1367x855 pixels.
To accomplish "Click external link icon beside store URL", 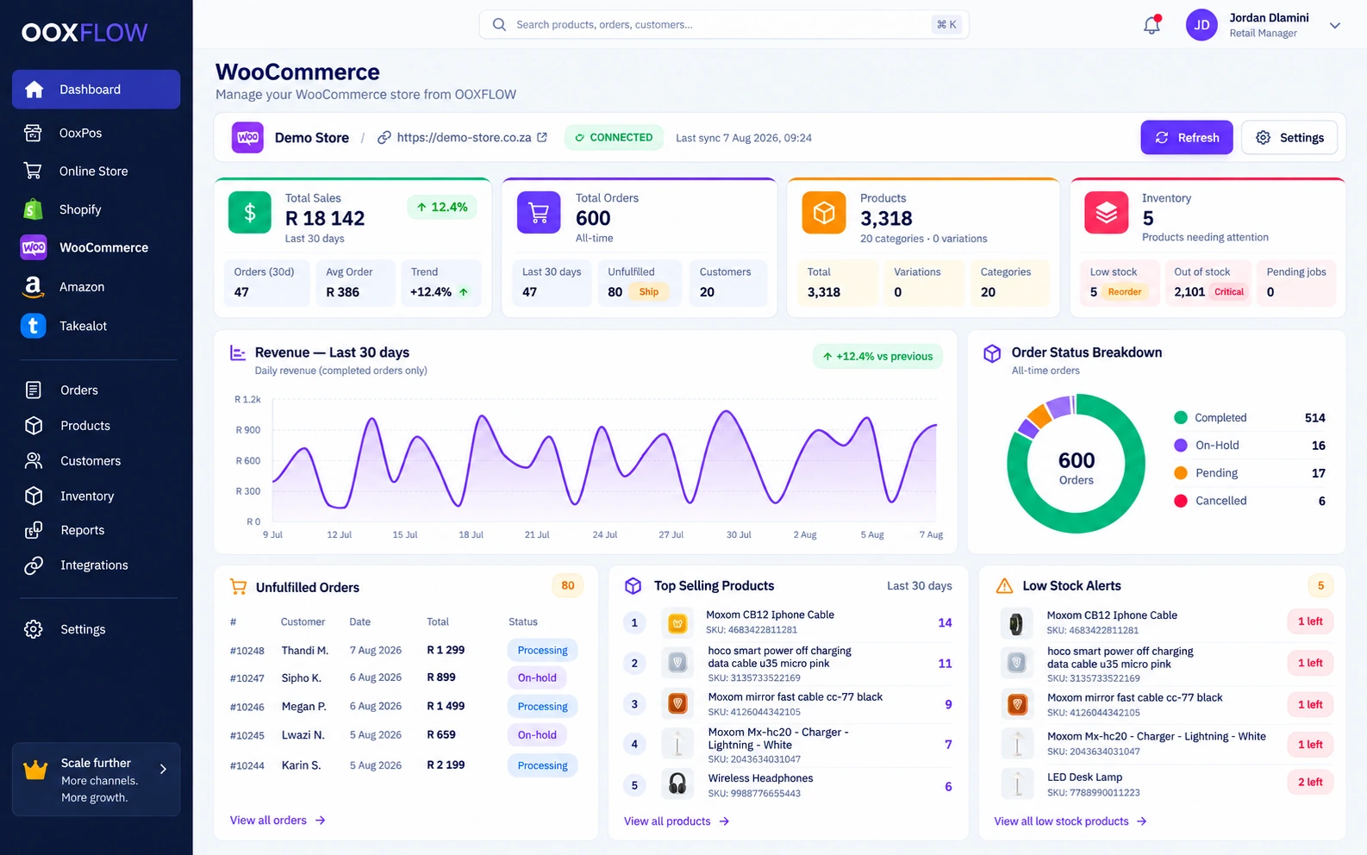I will click(542, 137).
